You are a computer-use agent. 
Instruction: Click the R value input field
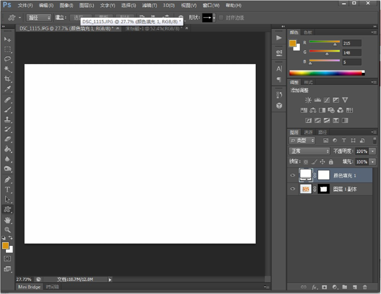[352, 43]
